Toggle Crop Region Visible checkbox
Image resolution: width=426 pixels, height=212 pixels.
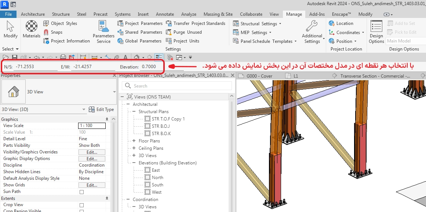pyautogui.click(x=81, y=211)
